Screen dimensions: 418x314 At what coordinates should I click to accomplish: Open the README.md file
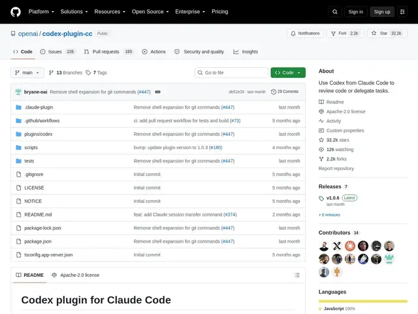pyautogui.click(x=38, y=215)
